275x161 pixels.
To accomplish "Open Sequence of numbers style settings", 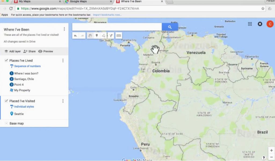I will pos(27,66).
